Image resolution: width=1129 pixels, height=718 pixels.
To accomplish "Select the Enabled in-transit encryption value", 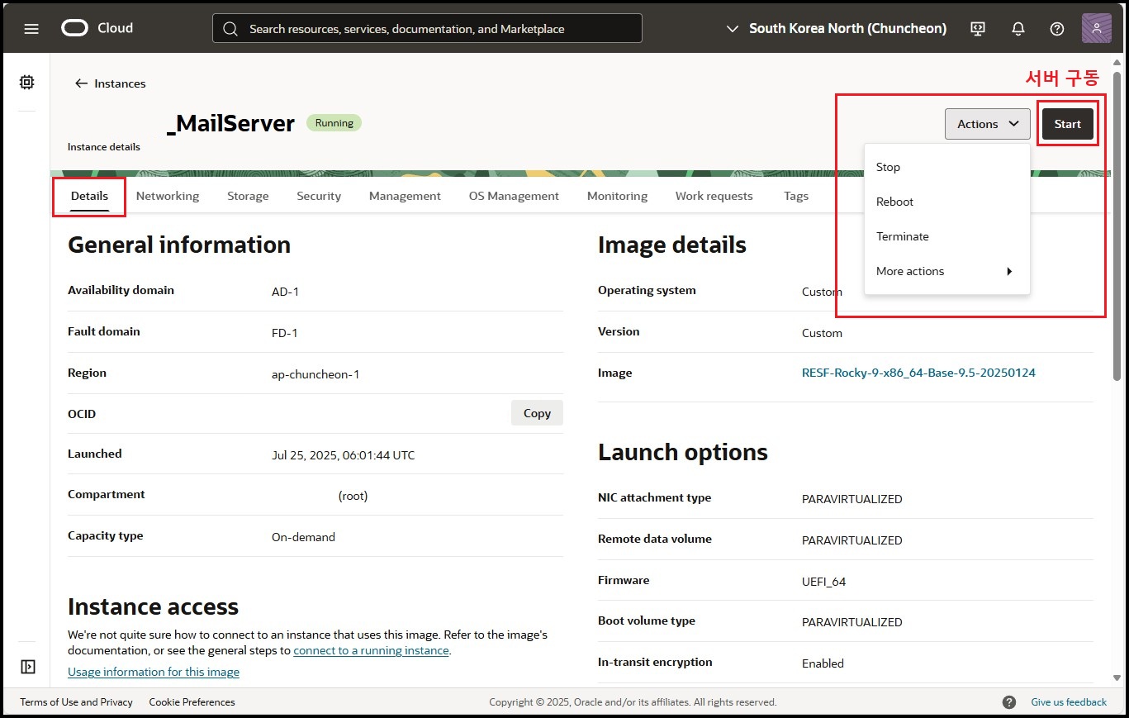I will click(x=823, y=663).
